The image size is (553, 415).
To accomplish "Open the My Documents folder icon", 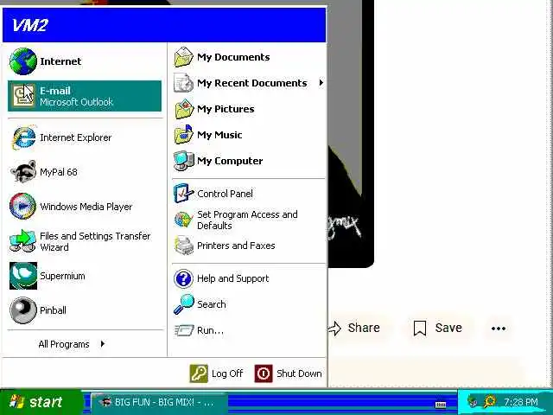I will point(184,57).
